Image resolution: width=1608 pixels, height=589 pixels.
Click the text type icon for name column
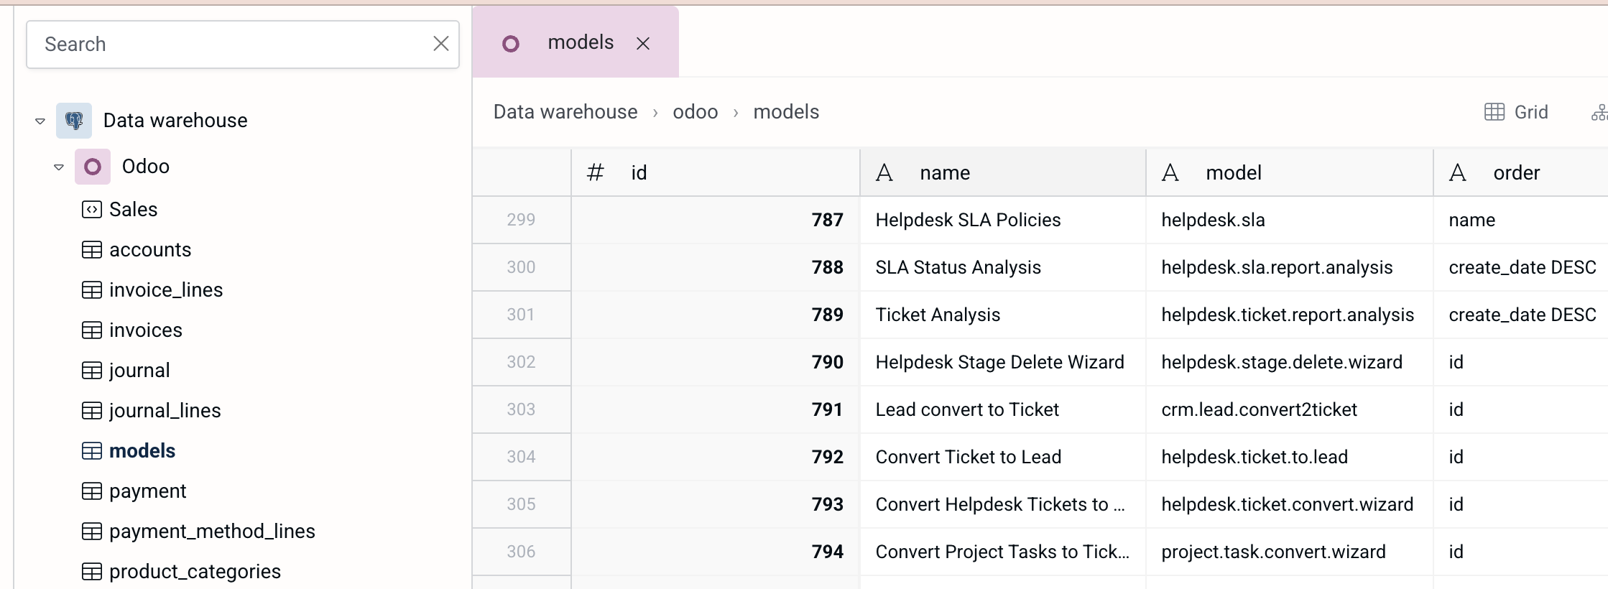coord(884,172)
